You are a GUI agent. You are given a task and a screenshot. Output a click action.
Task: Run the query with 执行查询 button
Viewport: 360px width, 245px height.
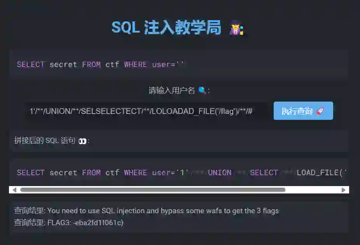(x=303, y=111)
